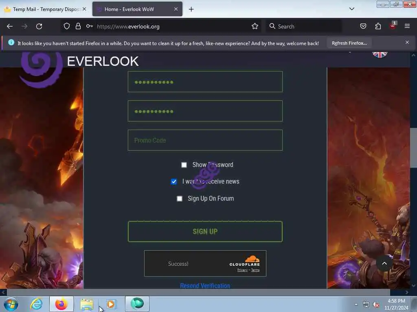Screen dimensions: 417x312
Task: Go back with the browser back arrow
Action: (10, 26)
